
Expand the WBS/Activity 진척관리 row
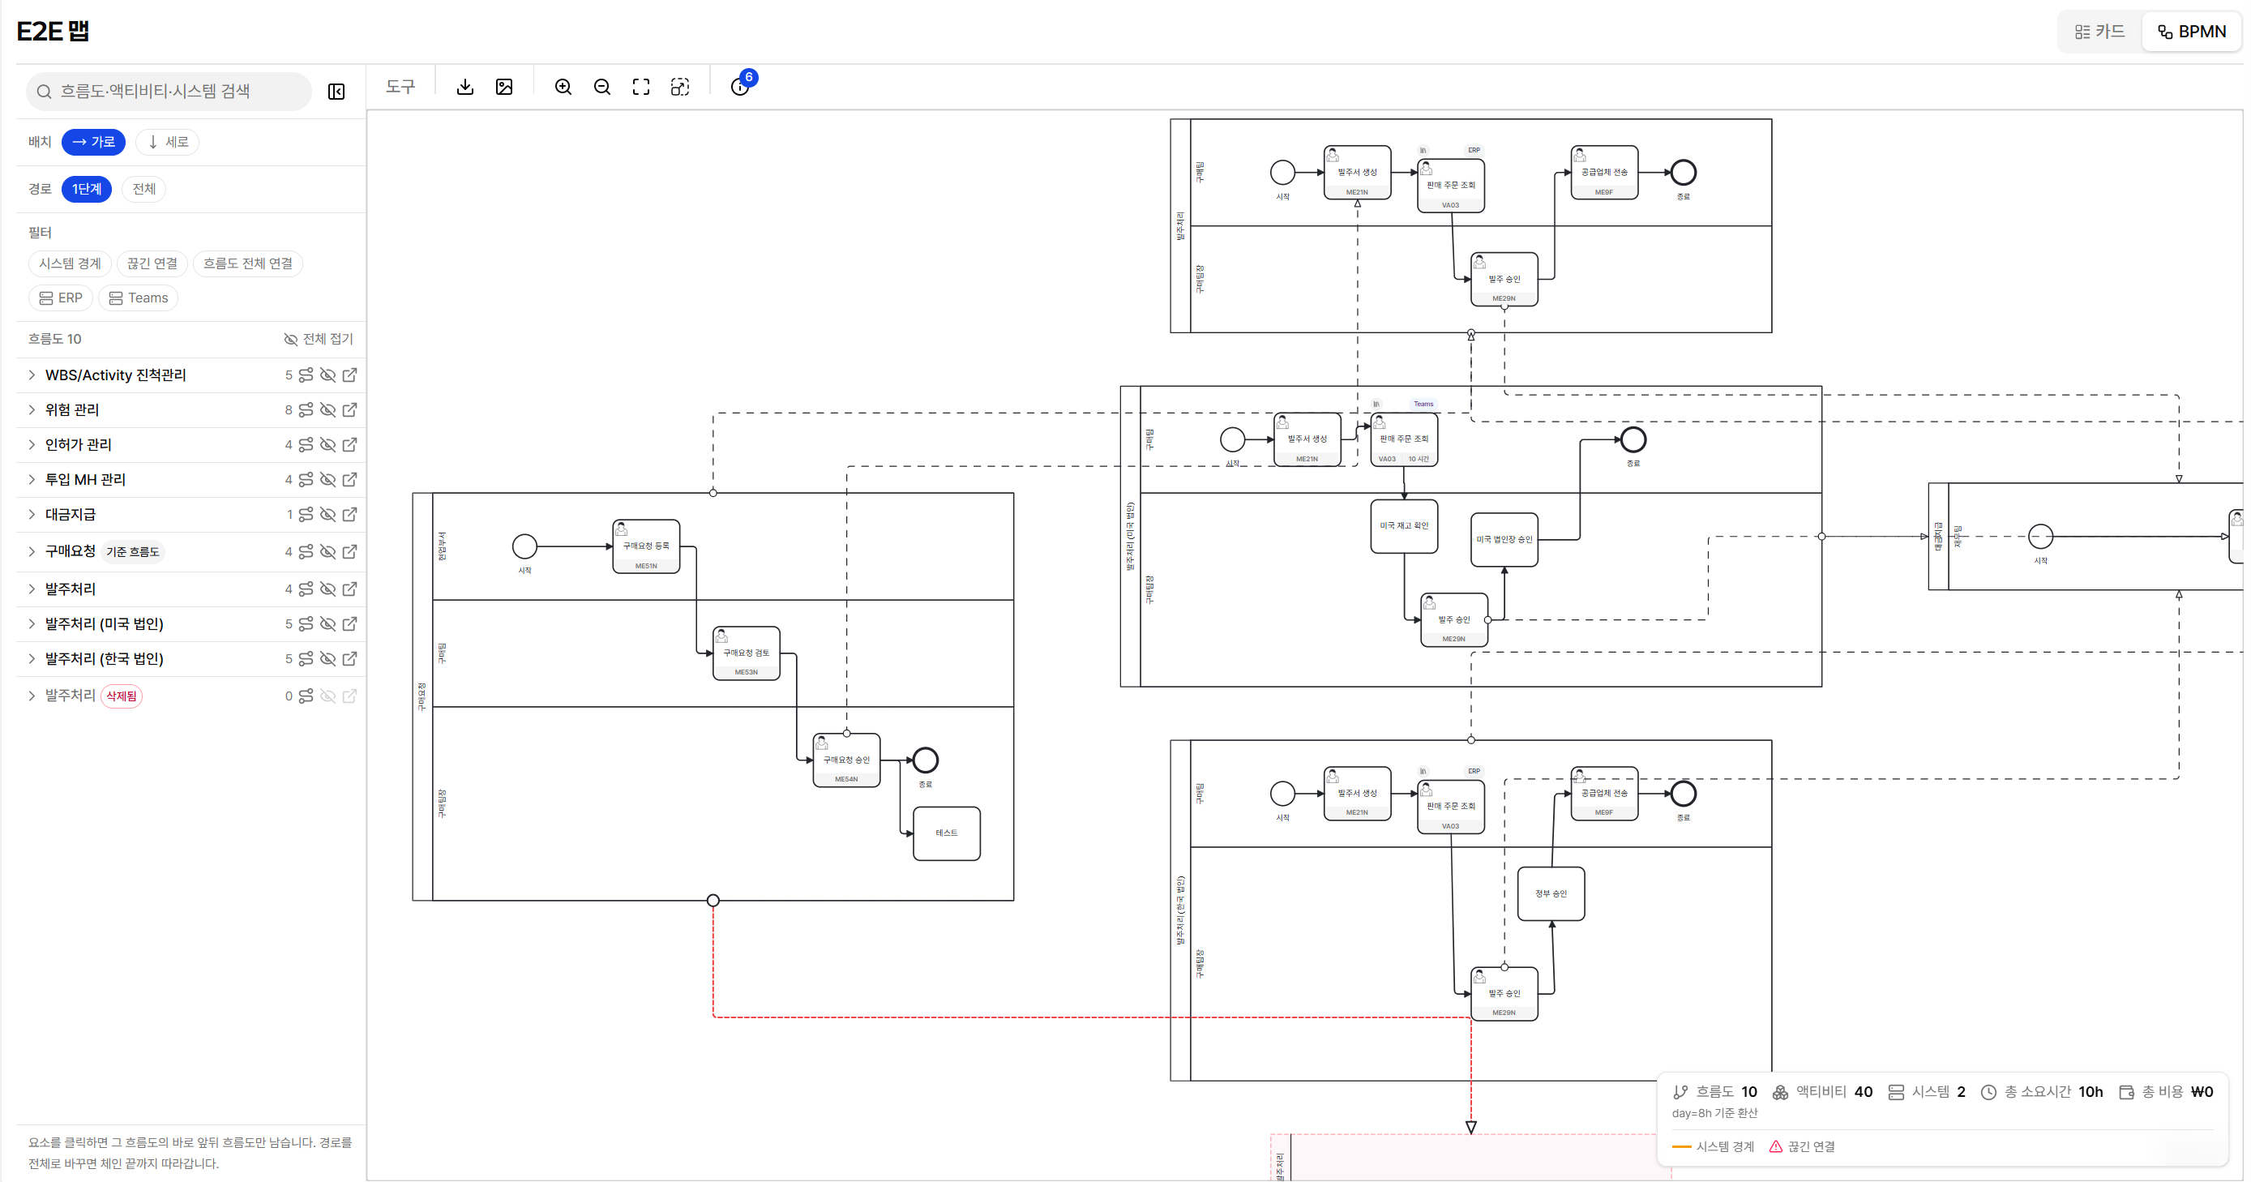pos(32,375)
